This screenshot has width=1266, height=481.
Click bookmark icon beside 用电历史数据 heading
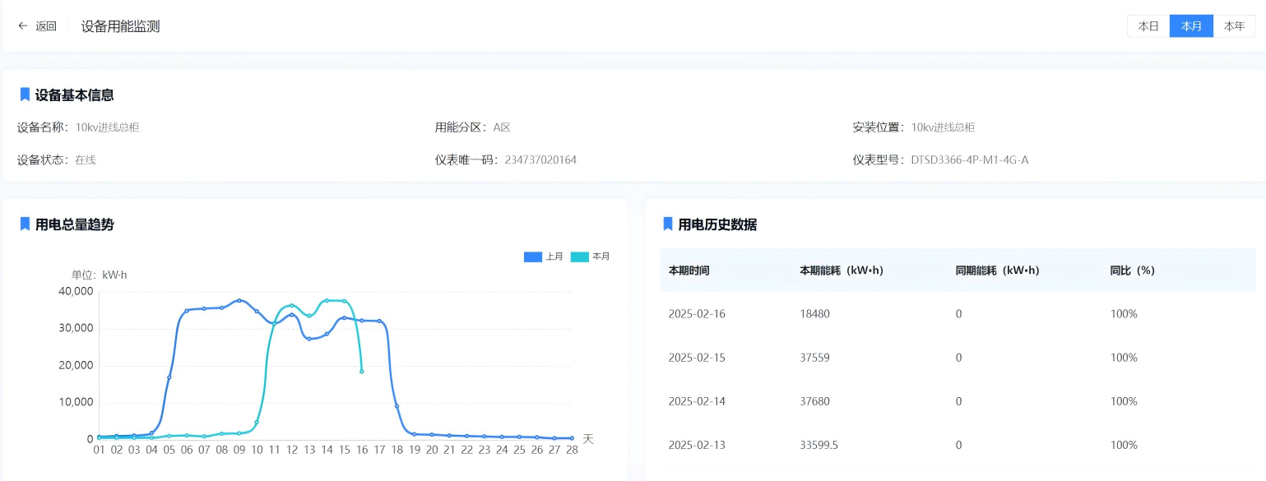pyautogui.click(x=667, y=224)
